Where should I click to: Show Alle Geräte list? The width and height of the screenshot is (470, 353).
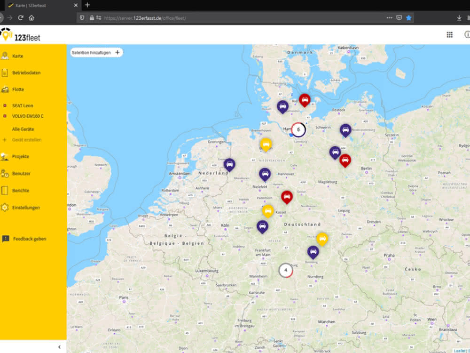point(23,129)
